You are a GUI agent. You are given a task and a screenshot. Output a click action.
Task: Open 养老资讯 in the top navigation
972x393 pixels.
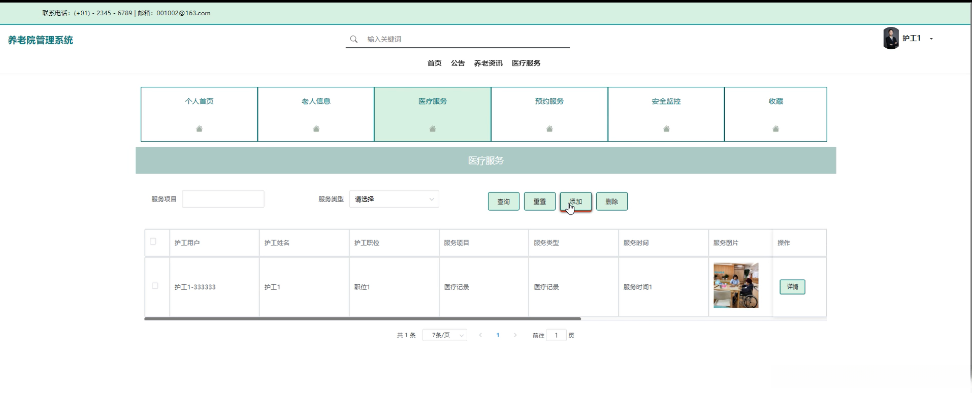point(488,63)
